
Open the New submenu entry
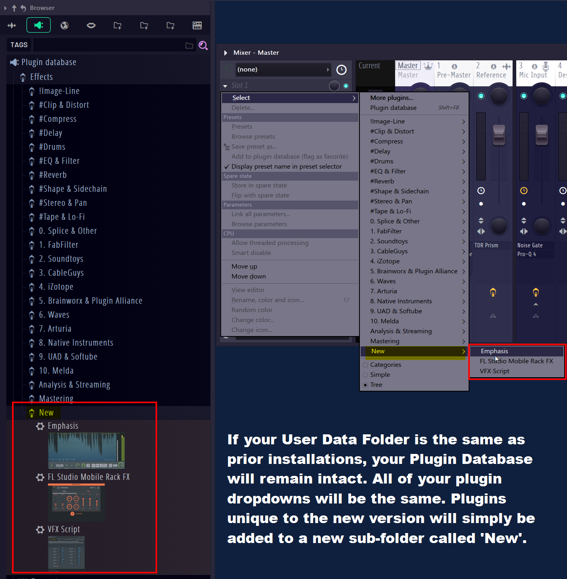pyautogui.click(x=414, y=351)
